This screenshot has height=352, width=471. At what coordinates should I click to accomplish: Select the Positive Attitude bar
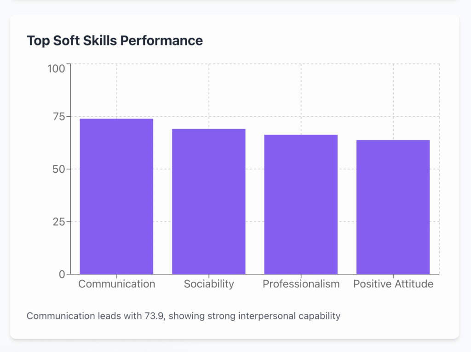click(393, 207)
